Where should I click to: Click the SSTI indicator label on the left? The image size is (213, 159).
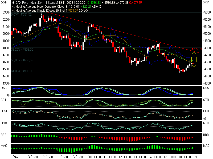4,100
